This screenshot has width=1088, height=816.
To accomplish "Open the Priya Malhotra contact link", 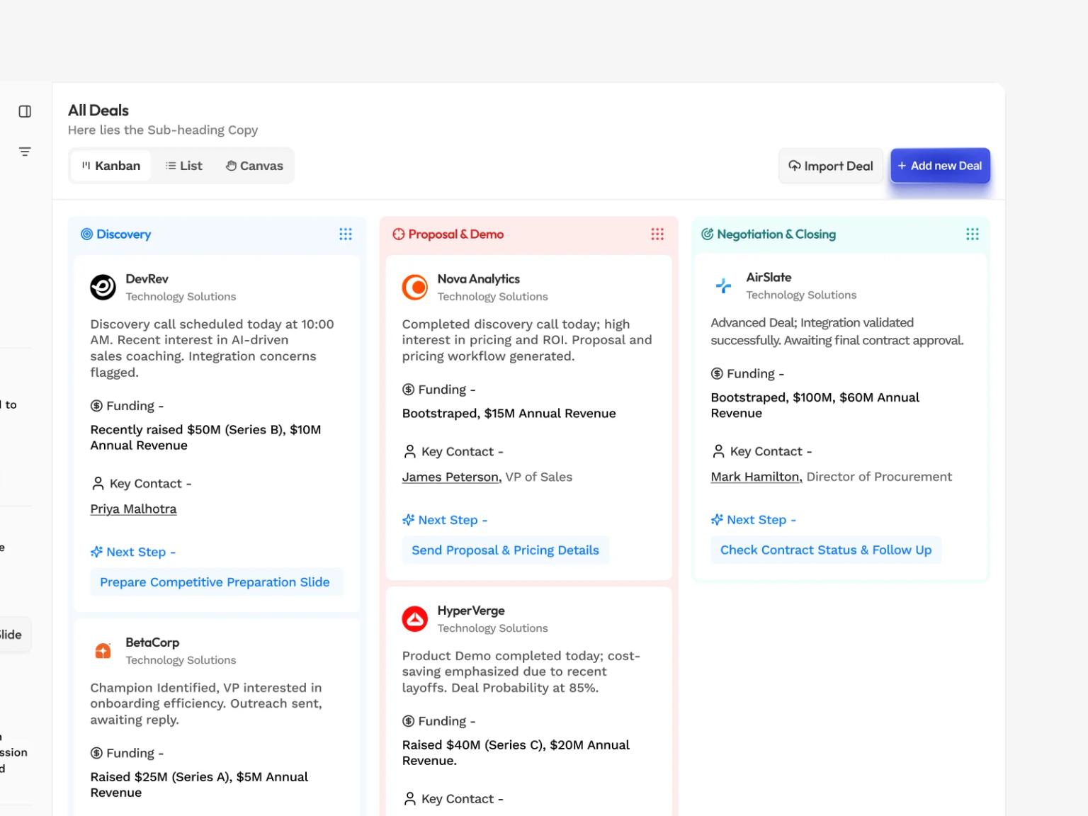I will tap(133, 509).
